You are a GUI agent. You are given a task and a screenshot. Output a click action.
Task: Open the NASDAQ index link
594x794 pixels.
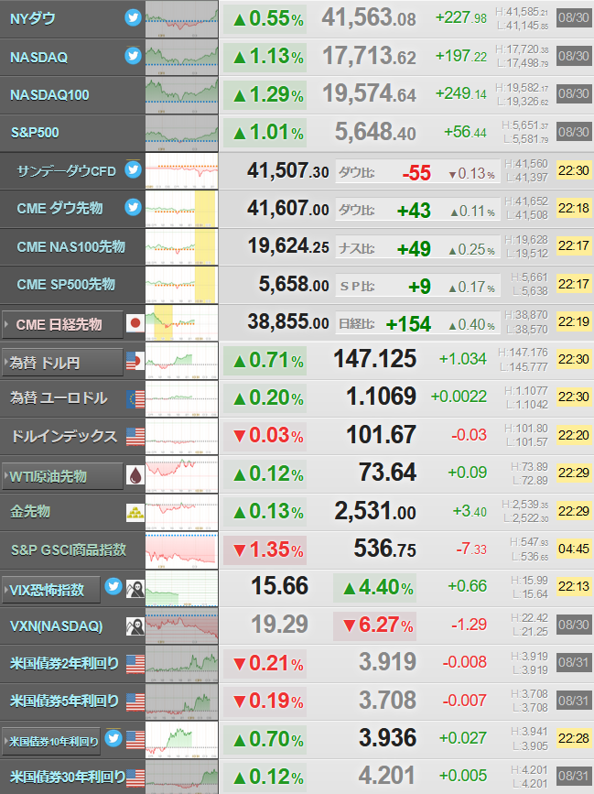point(39,57)
